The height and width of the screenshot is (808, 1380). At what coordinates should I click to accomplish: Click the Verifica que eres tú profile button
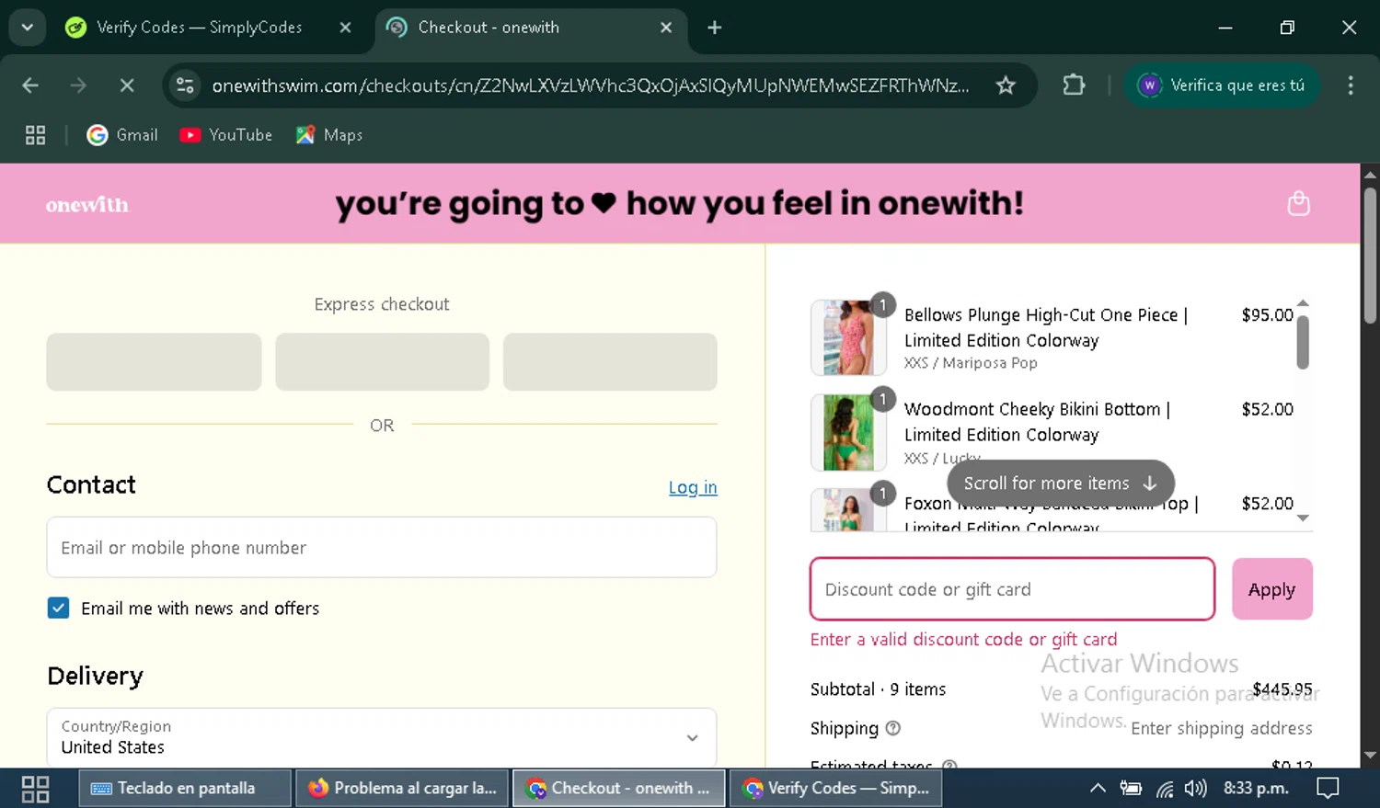(x=1222, y=85)
